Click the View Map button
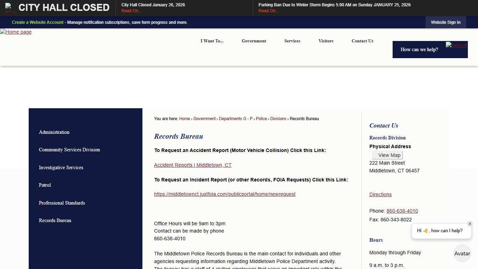Image resolution: width=478 pixels, height=269 pixels. (387, 155)
